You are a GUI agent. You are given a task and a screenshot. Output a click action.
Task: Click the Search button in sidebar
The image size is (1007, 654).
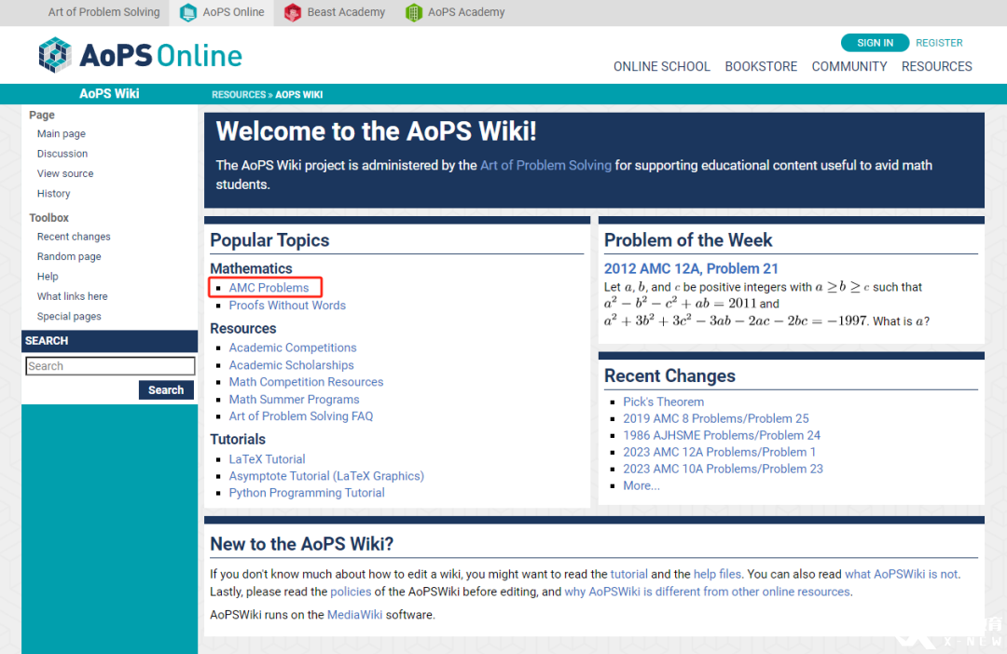point(166,390)
